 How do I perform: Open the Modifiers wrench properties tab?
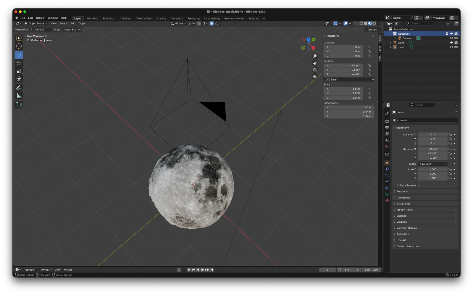click(x=387, y=169)
